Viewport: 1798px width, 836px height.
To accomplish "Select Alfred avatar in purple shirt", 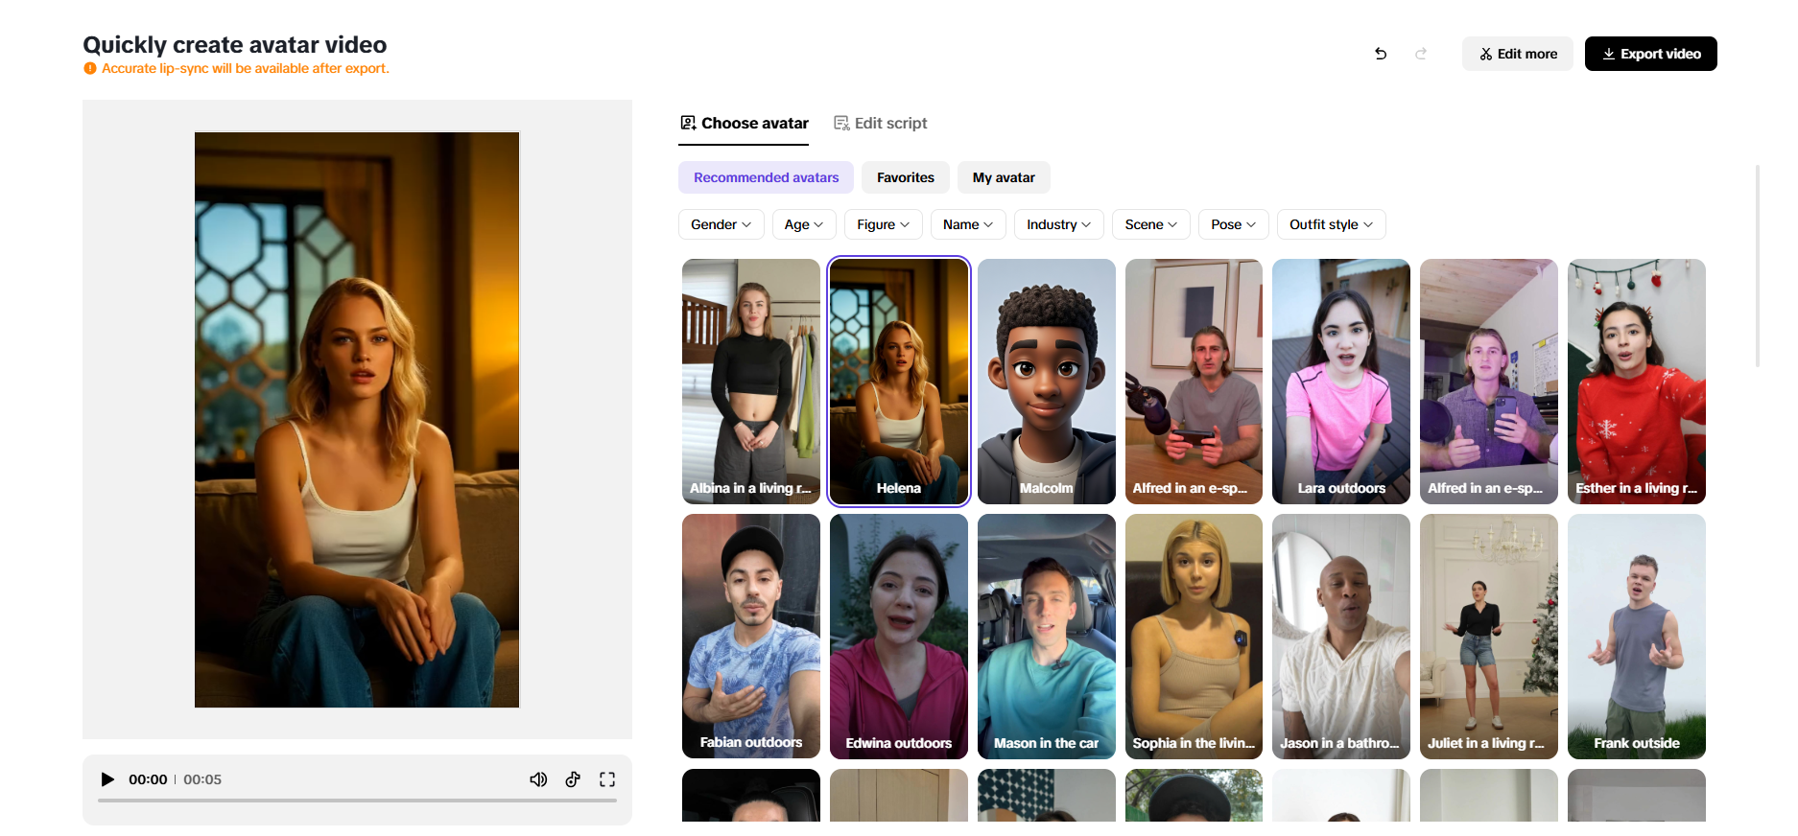I will click(1489, 382).
